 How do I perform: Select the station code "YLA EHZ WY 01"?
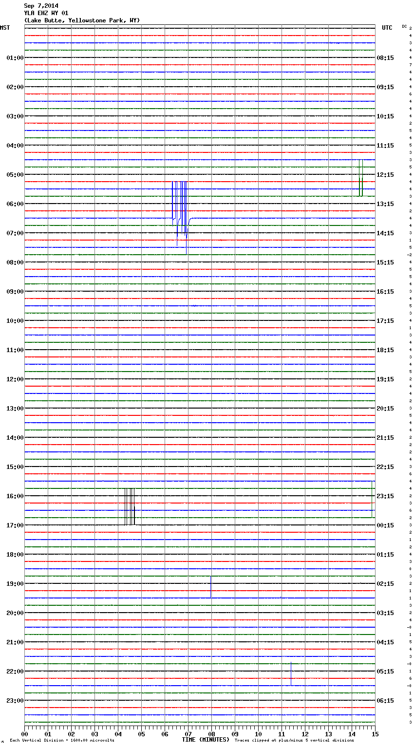click(46, 13)
